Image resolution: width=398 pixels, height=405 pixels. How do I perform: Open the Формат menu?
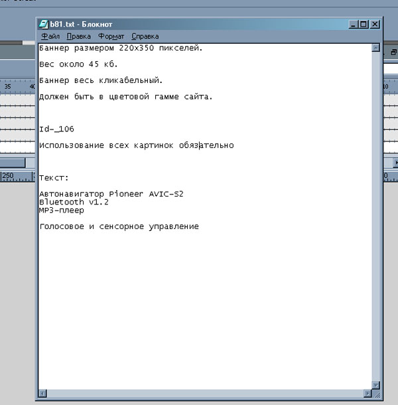pos(111,37)
